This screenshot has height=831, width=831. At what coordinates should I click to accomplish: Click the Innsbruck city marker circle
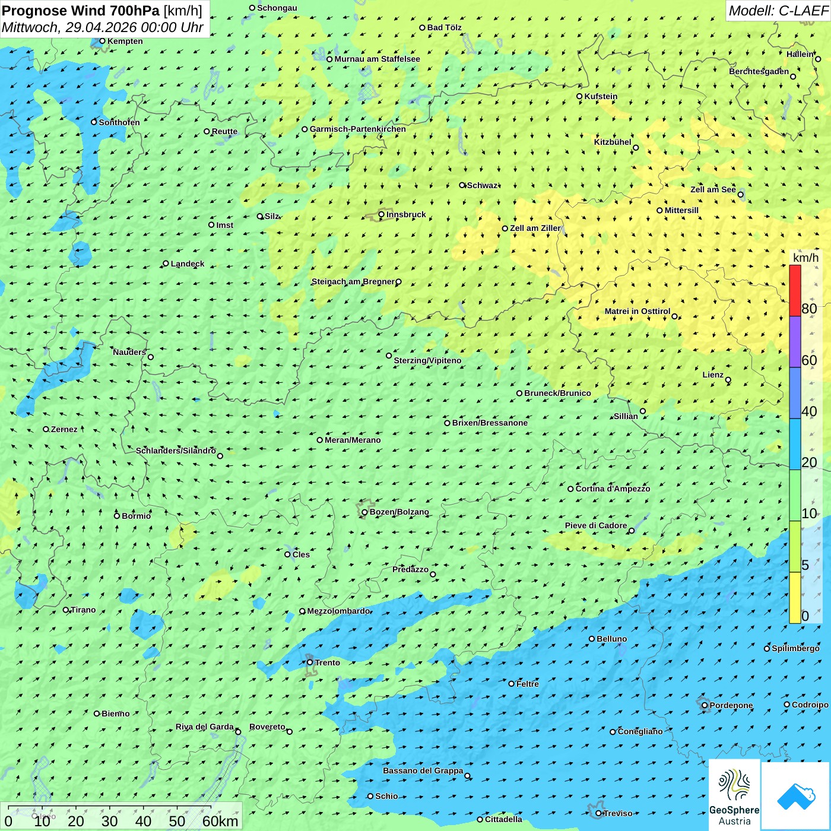coord(382,215)
